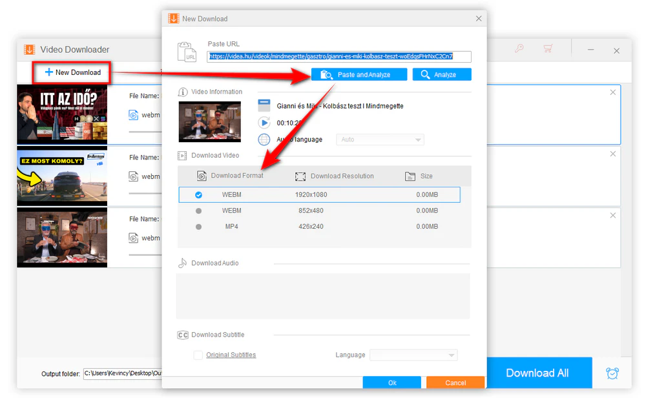
Task: Start downloading with Download All
Action: pyautogui.click(x=539, y=372)
